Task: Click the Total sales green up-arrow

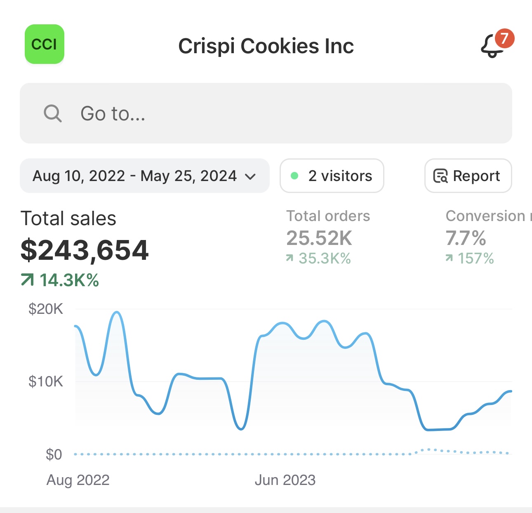Action: [x=27, y=280]
